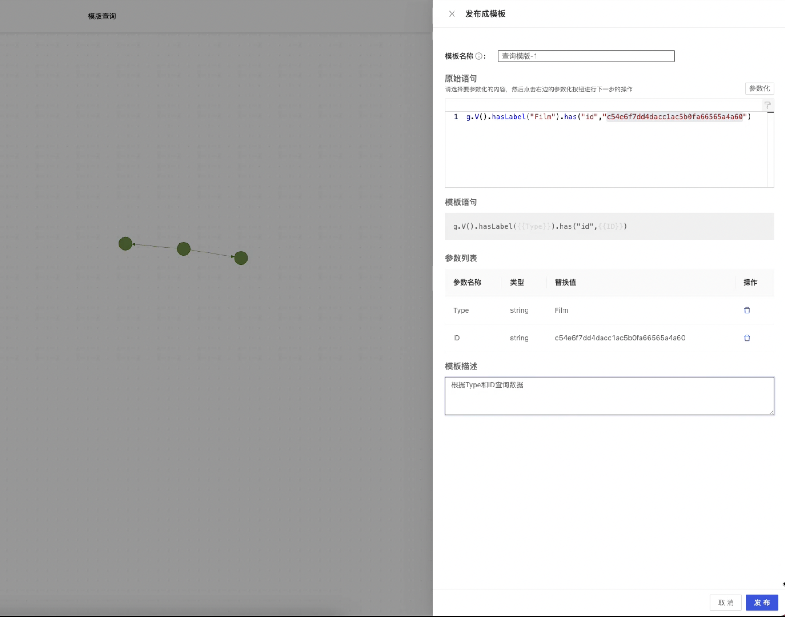Click the leftmost green graph node
Image resolution: width=785 pixels, height=617 pixels.
(x=125, y=244)
